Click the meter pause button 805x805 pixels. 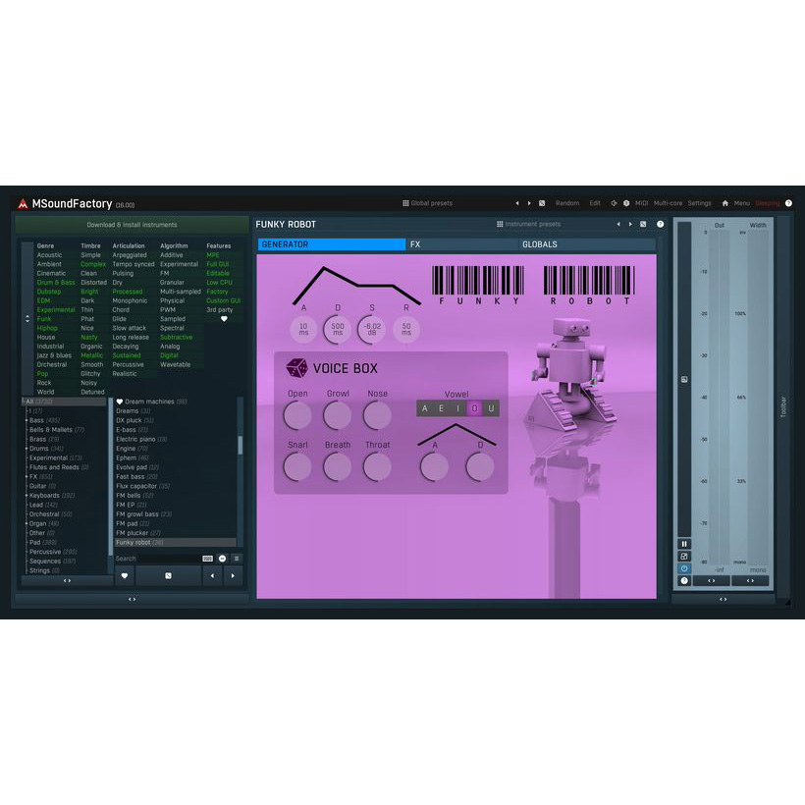pyautogui.click(x=684, y=544)
